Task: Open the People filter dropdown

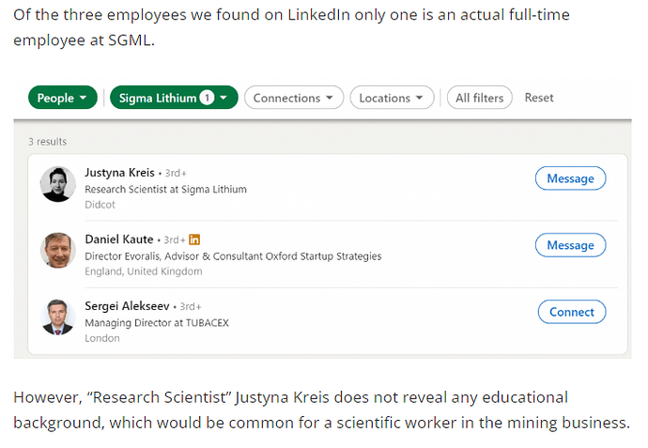Action: click(63, 98)
